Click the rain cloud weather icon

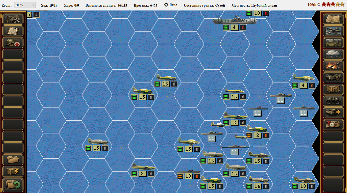[x=334, y=54]
